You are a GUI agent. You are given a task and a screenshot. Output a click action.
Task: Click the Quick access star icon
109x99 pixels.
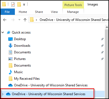9,32
